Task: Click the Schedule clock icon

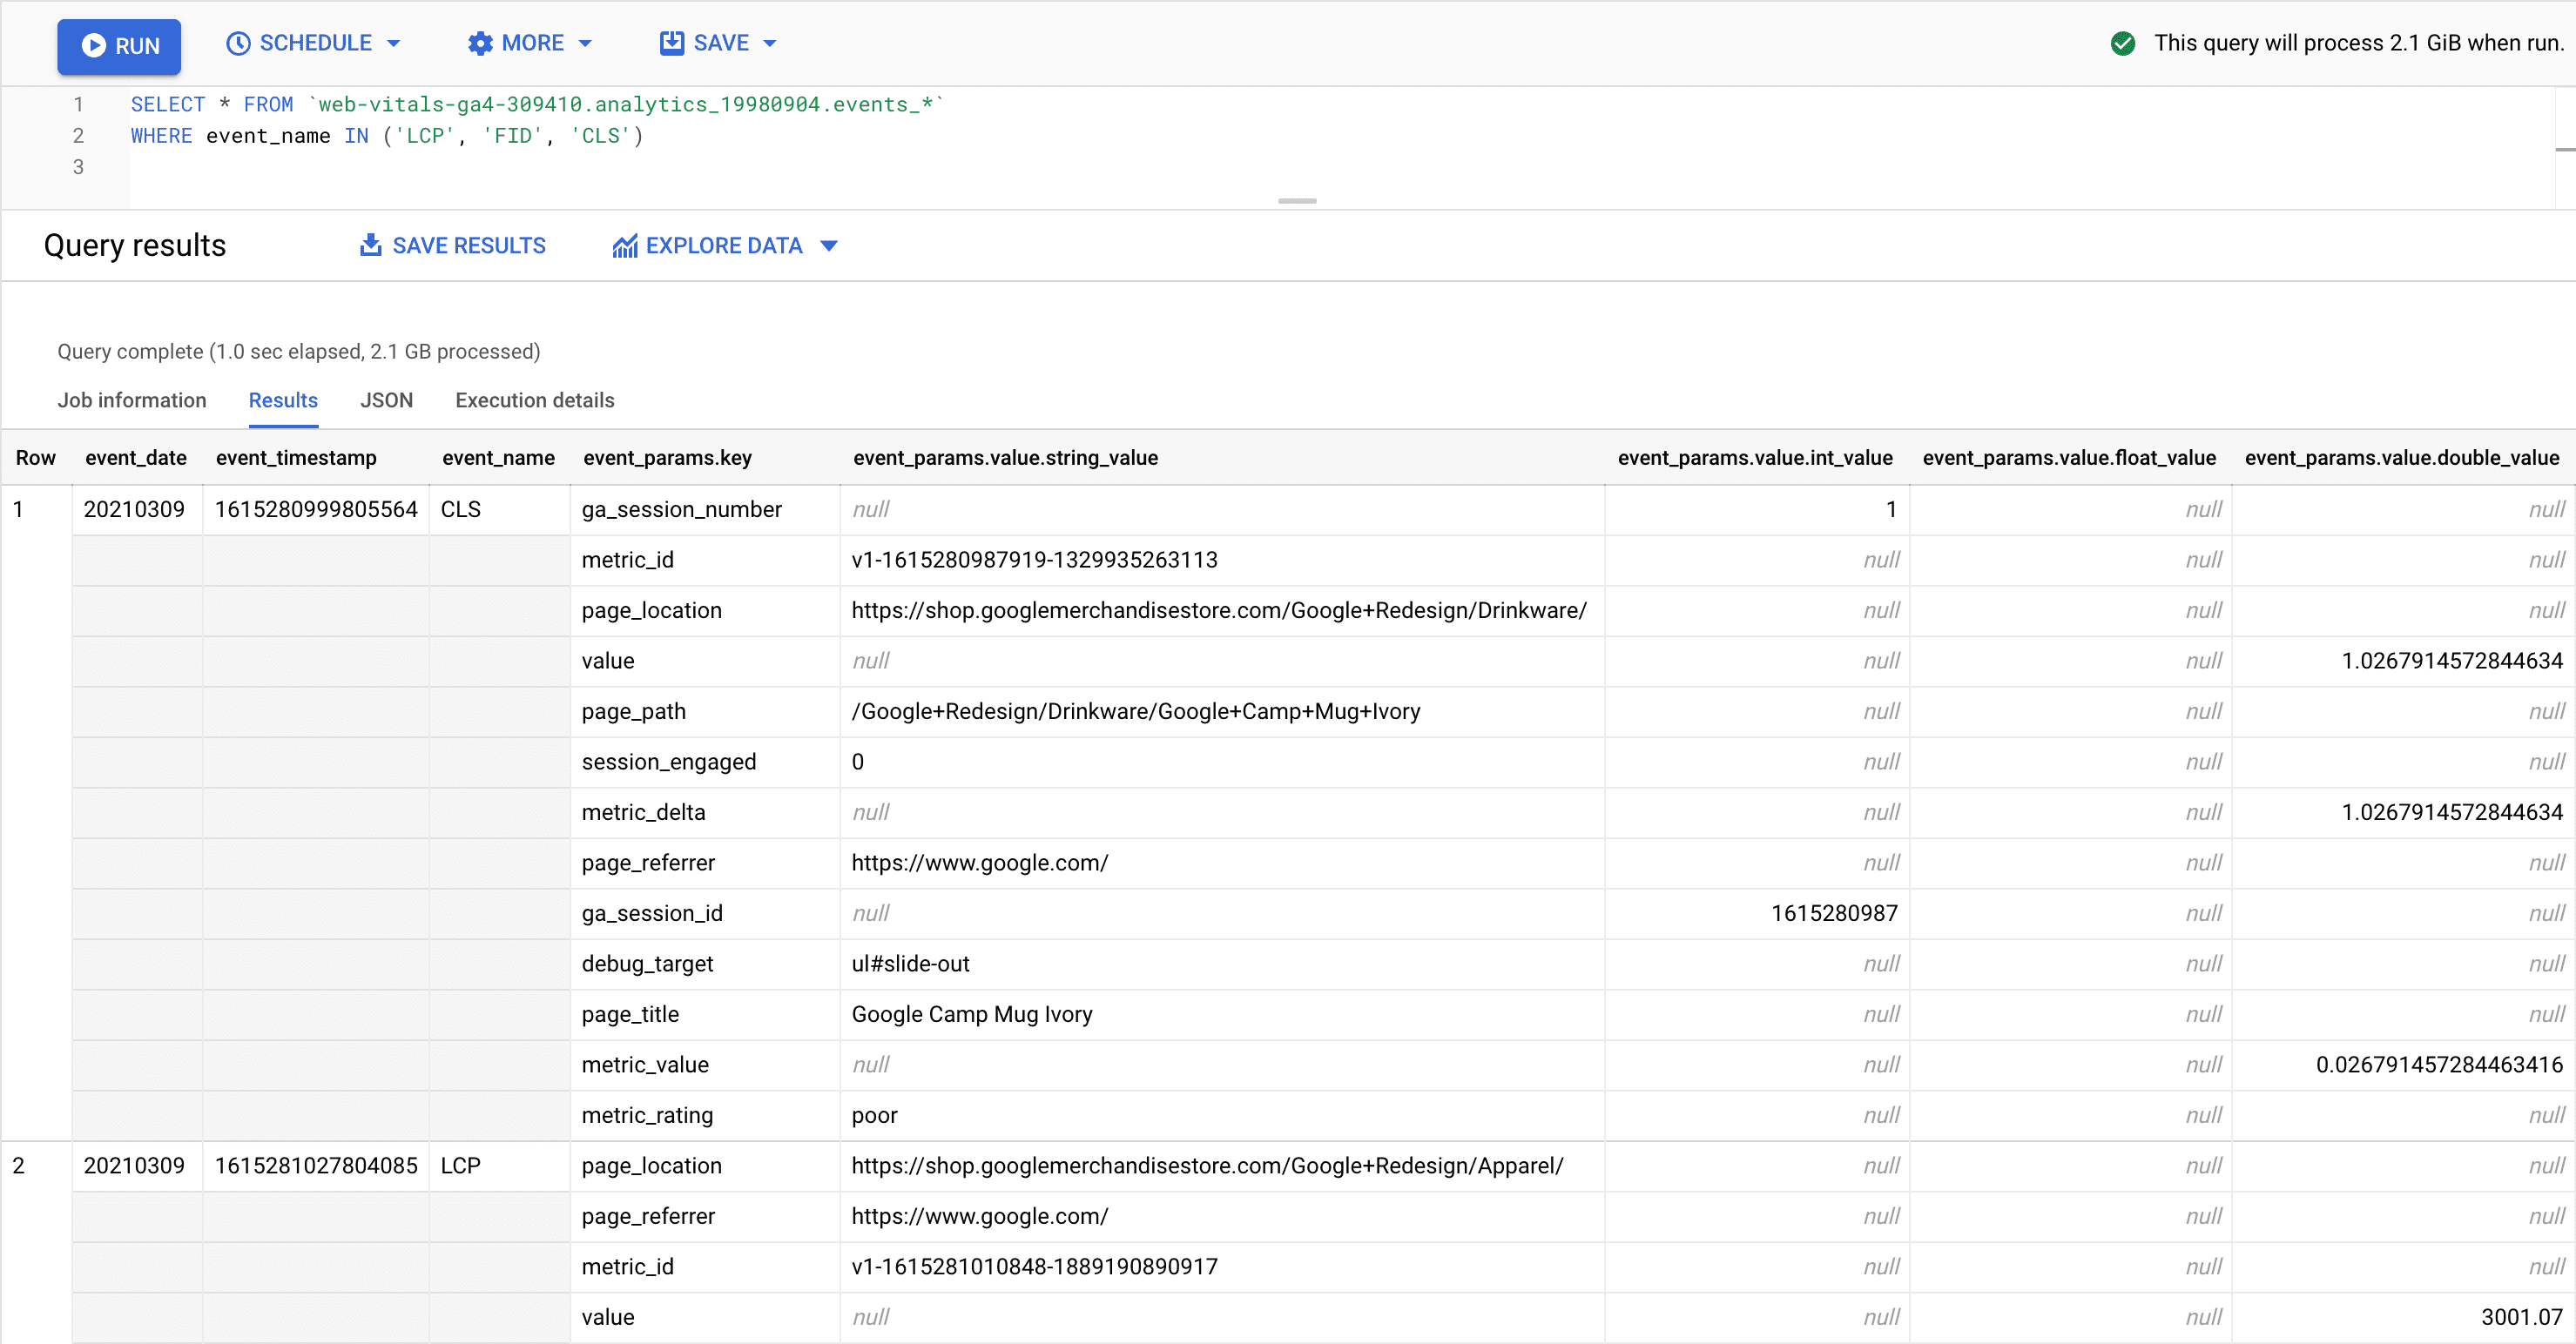Action: coord(238,43)
